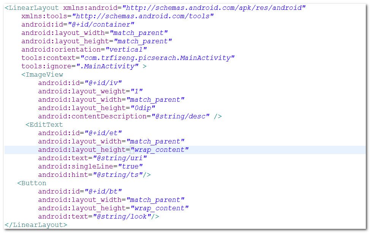Click the singleLine "true" value
This screenshot has width=370, height=233.
pos(130,167)
